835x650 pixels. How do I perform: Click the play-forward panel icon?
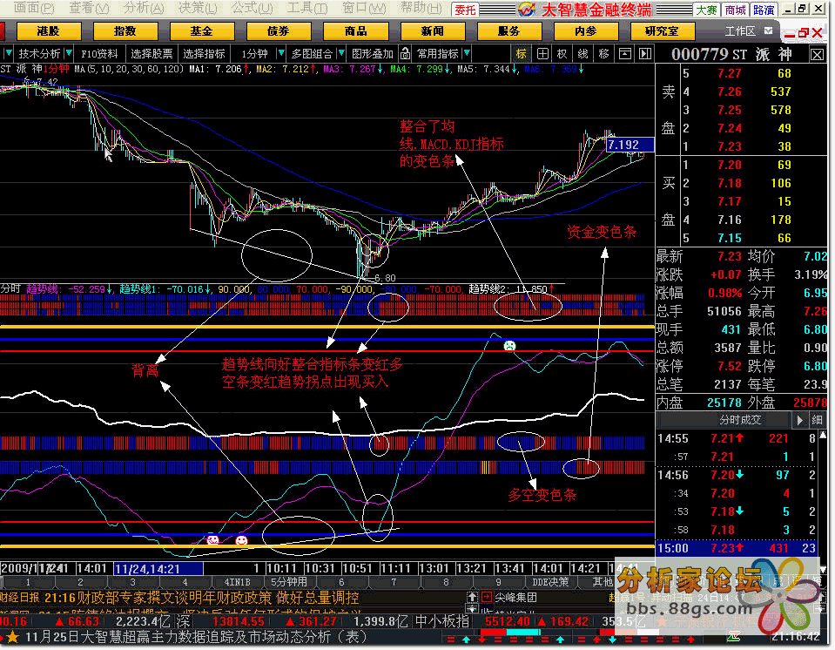(x=645, y=53)
